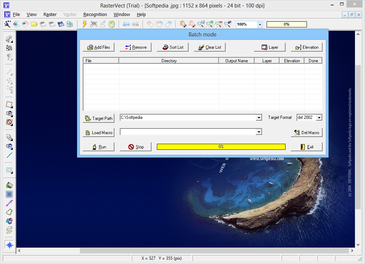The image size is (365, 264).
Task: Open the Window menu
Action: coord(122,14)
